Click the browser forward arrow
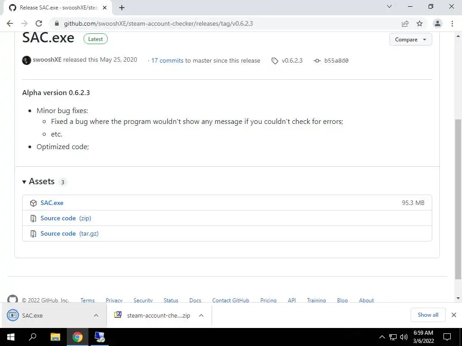Screen dimensions: 462x346 coord(24,23)
